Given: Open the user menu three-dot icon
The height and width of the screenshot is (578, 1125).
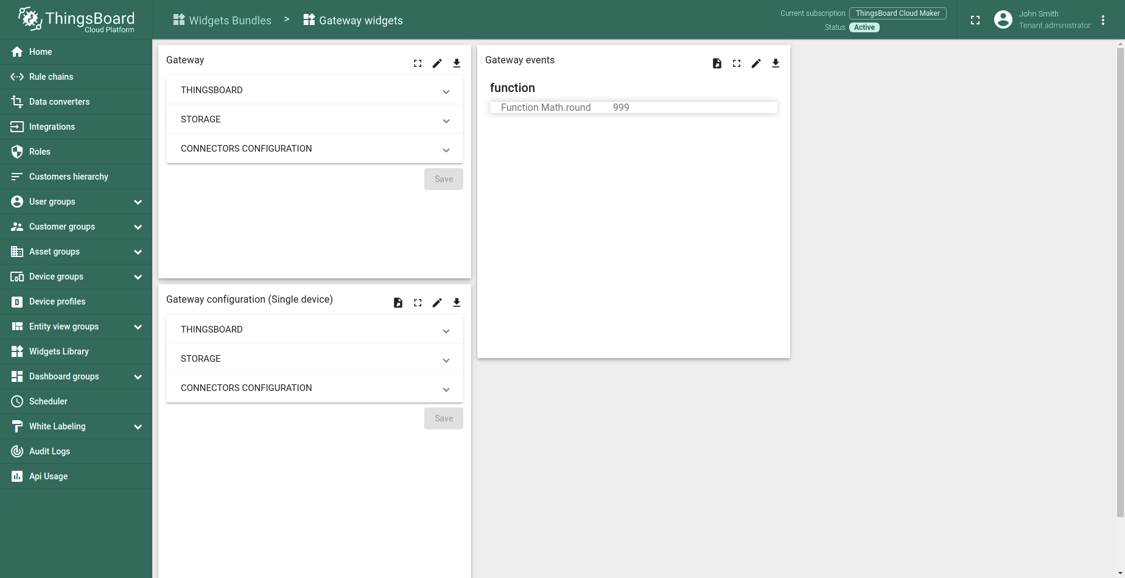Looking at the screenshot, I should [x=1103, y=20].
